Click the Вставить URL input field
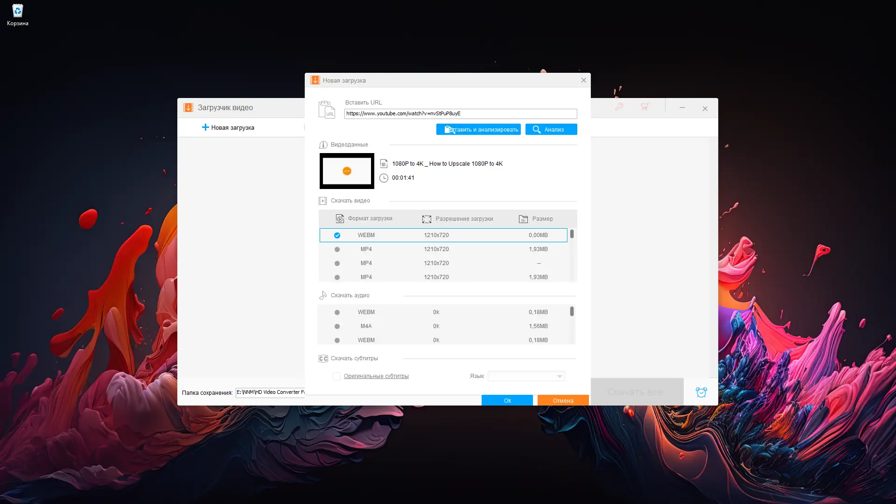This screenshot has height=504, width=896. tap(460, 113)
